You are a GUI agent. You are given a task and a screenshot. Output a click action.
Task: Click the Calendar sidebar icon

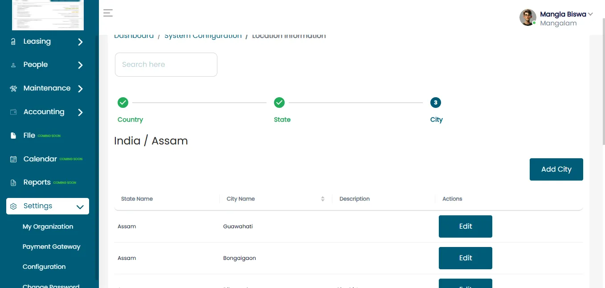[x=13, y=159]
